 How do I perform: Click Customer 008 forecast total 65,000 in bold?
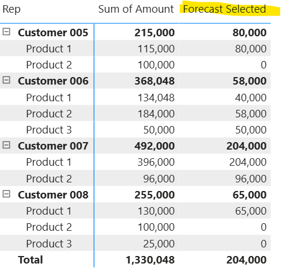coord(250,194)
